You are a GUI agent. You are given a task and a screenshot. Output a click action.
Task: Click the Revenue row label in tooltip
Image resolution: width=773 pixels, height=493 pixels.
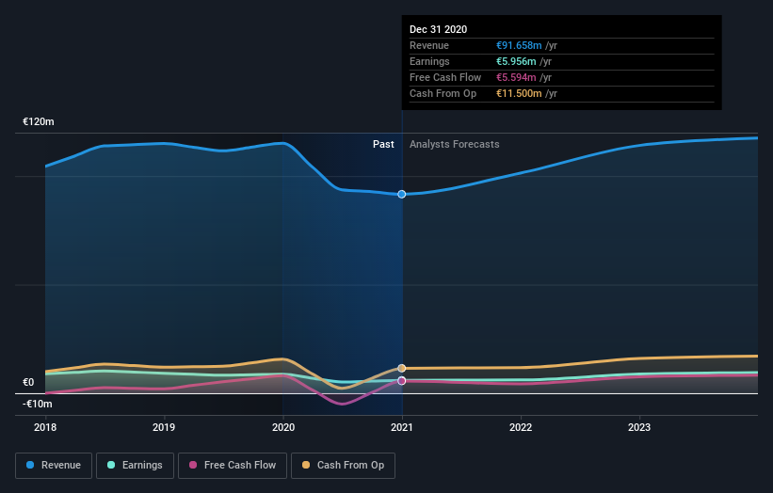[x=429, y=45]
